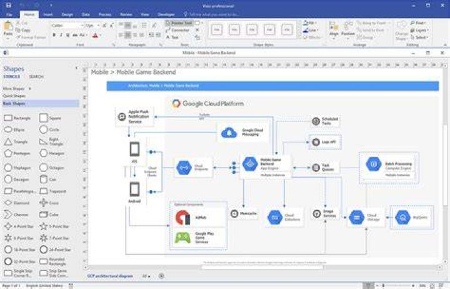The width and height of the screenshot is (450, 289).
Task: Switch to the Review tab
Action: [x=126, y=14]
